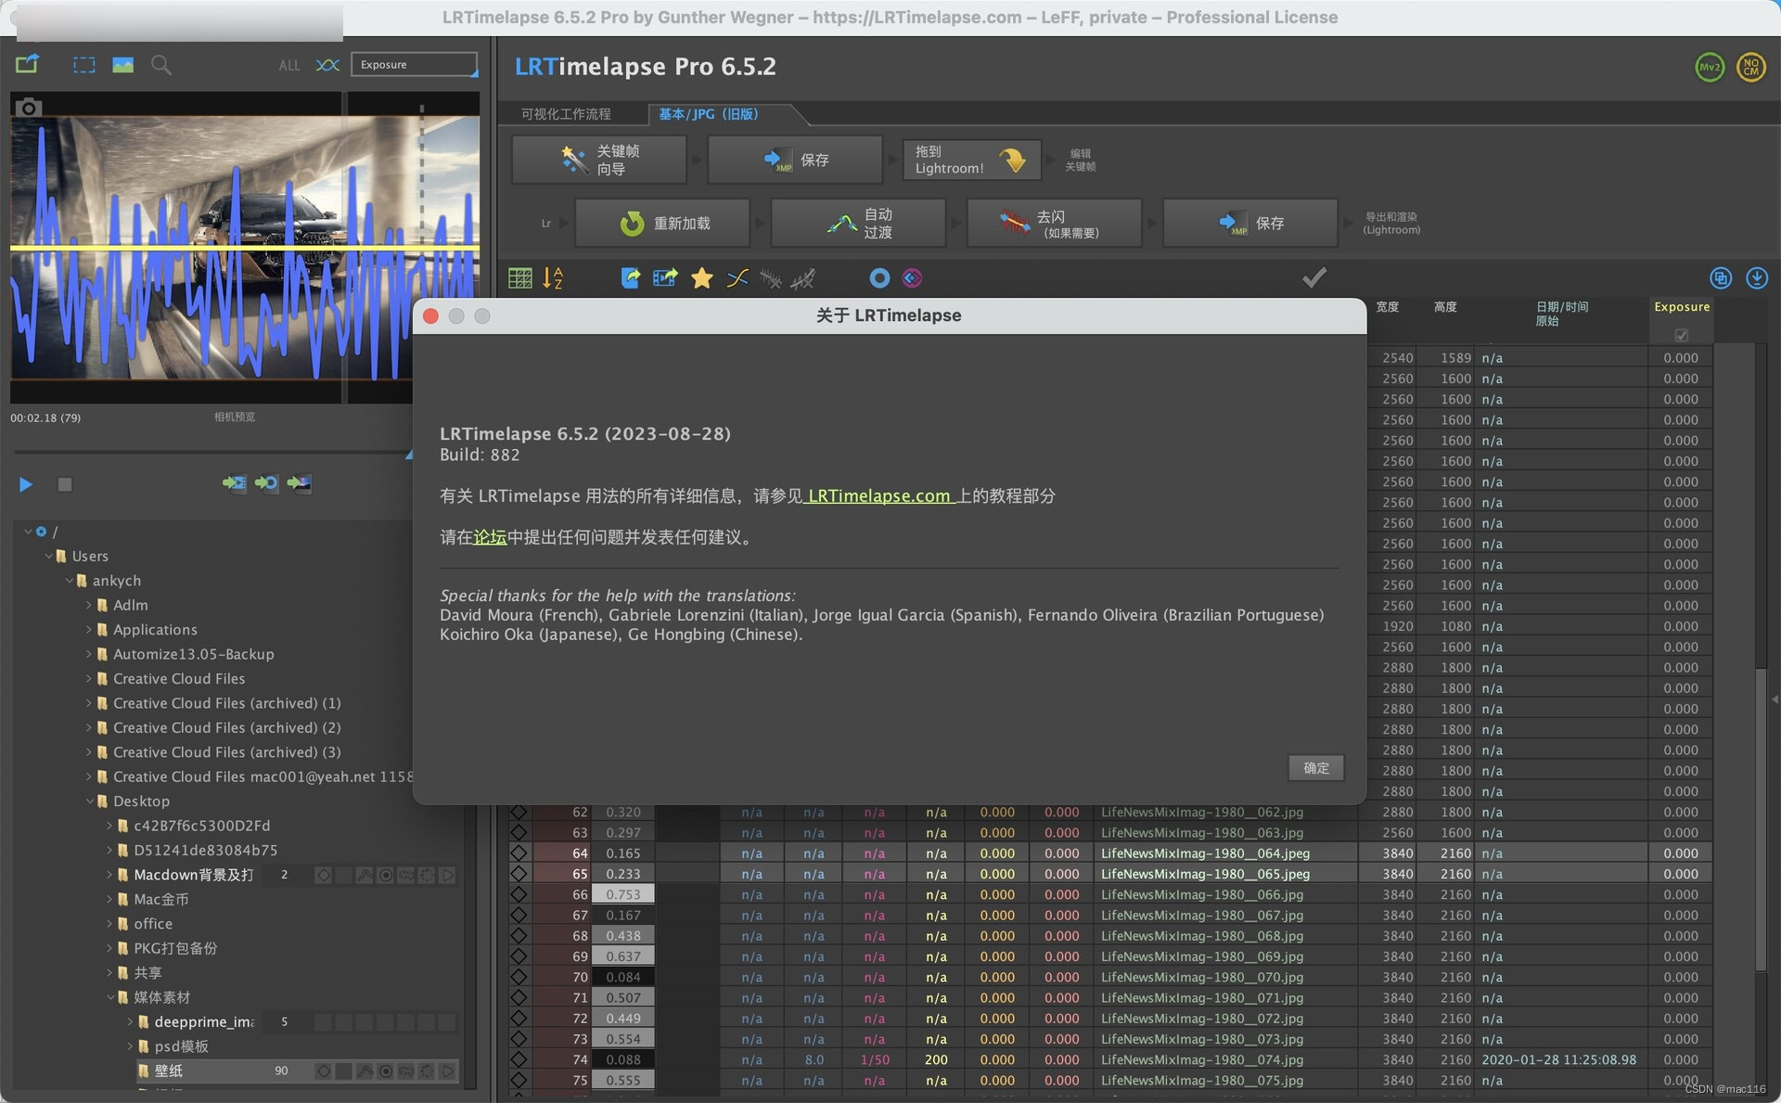Click the magnifier zoom icon

tap(161, 65)
